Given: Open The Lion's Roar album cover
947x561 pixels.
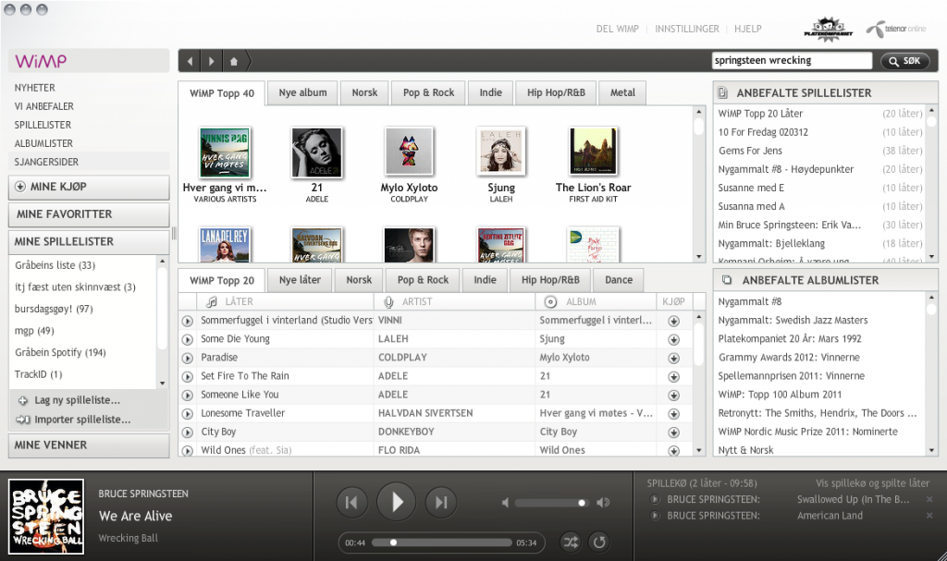Looking at the screenshot, I should click(593, 151).
